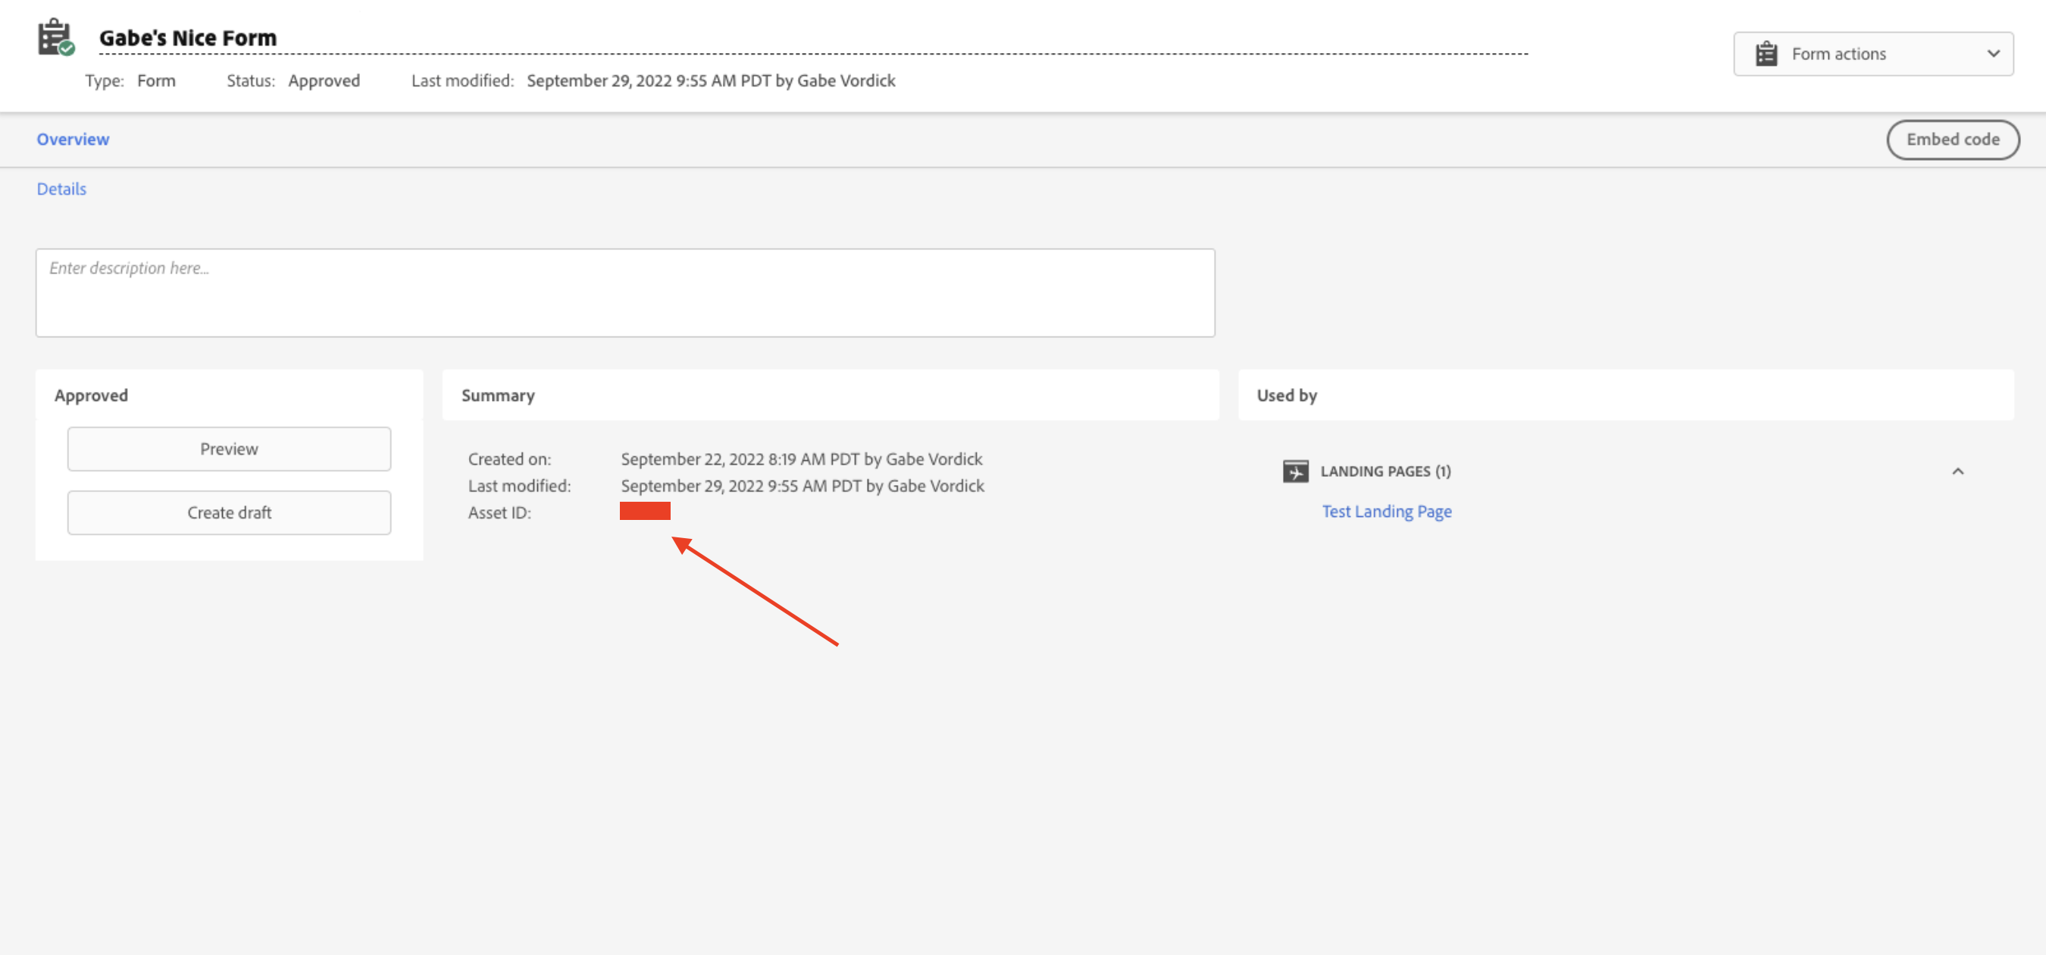This screenshot has width=2046, height=955.
Task: Open the Details section link
Action: [61, 189]
